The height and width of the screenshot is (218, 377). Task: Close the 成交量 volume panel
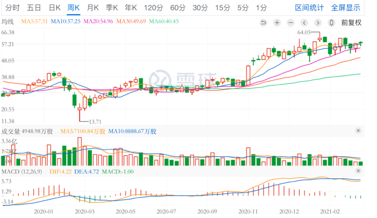click(x=358, y=131)
